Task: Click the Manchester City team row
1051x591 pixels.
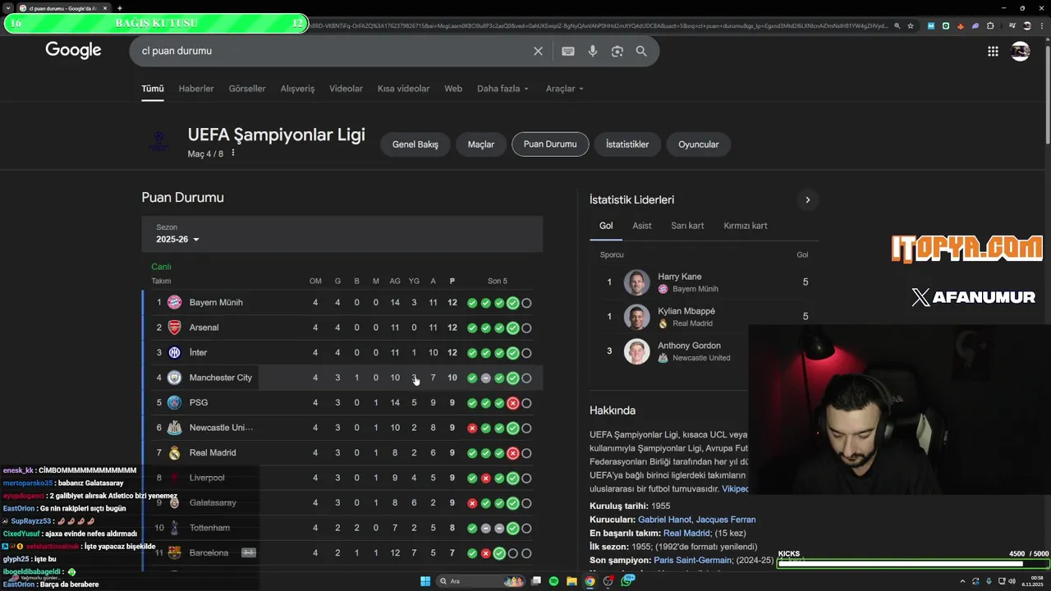Action: 342,378
